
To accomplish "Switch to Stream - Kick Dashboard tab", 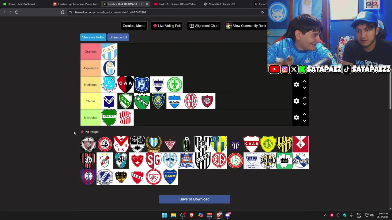I will point(24,4).
